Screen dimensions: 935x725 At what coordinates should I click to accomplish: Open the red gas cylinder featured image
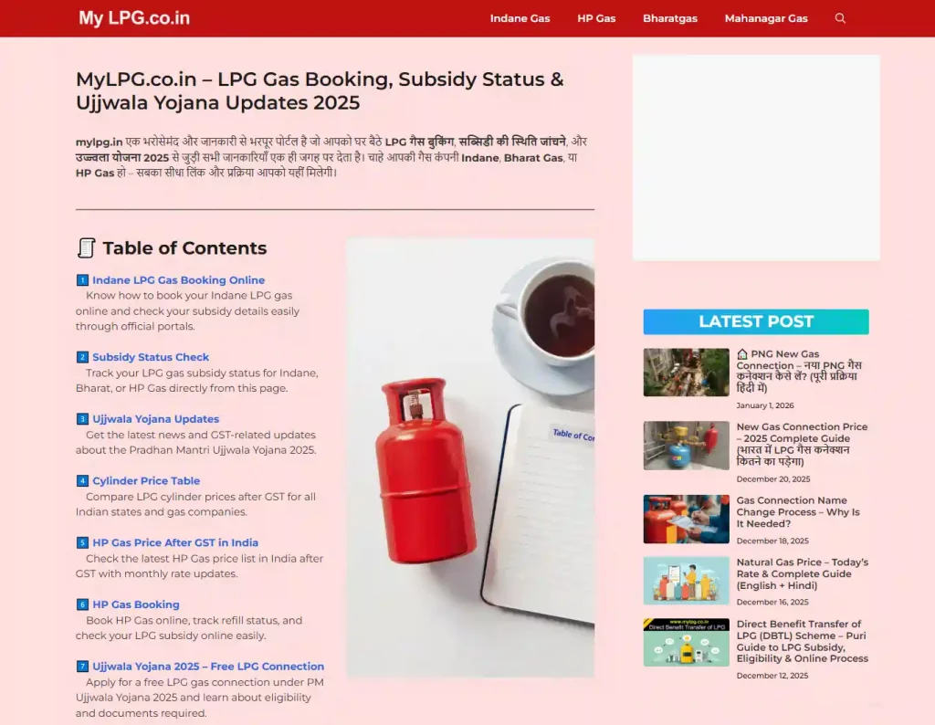[470, 457]
